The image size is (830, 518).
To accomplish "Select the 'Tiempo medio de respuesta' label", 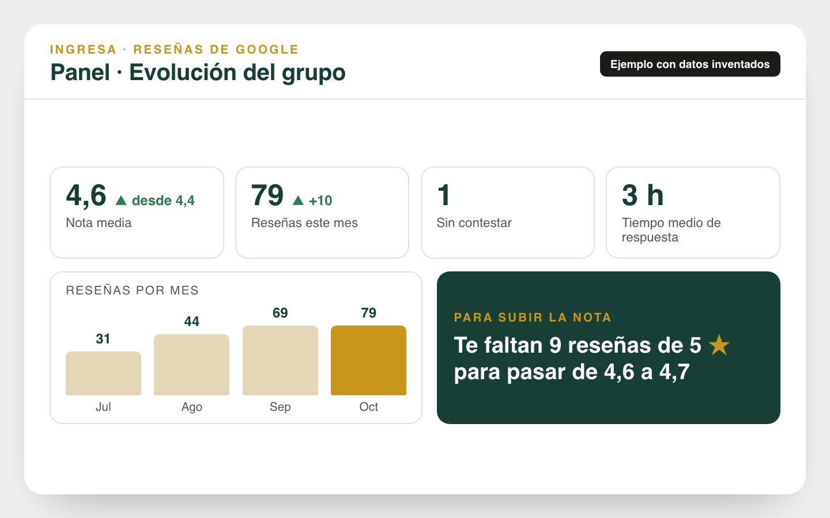I will (671, 230).
